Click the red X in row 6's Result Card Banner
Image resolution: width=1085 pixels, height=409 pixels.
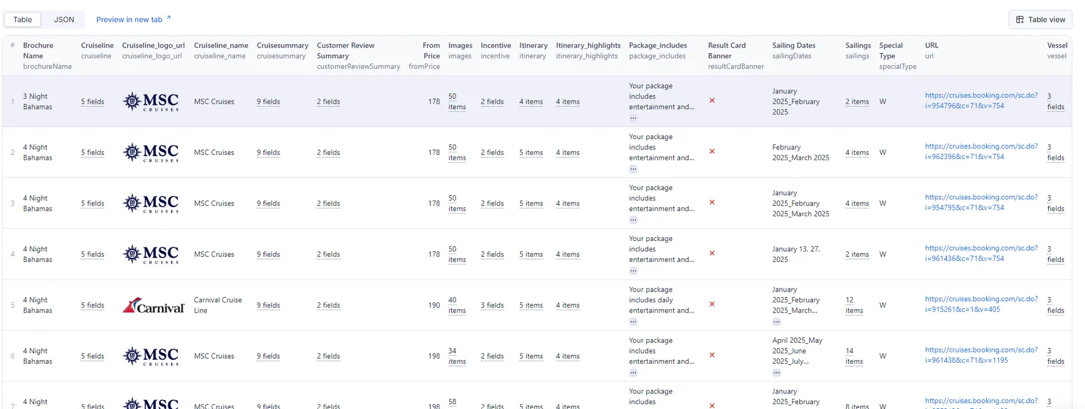712,355
